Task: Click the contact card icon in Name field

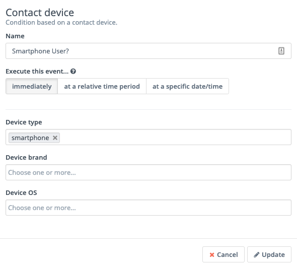Action: click(281, 51)
